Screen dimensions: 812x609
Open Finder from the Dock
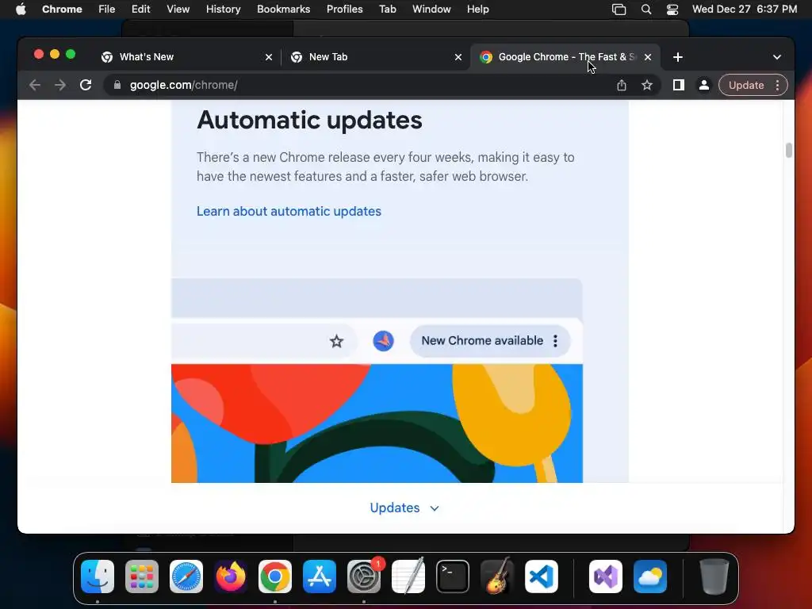coord(98,576)
